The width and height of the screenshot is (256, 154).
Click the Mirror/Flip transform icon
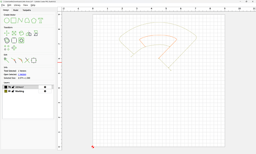tap(29, 33)
